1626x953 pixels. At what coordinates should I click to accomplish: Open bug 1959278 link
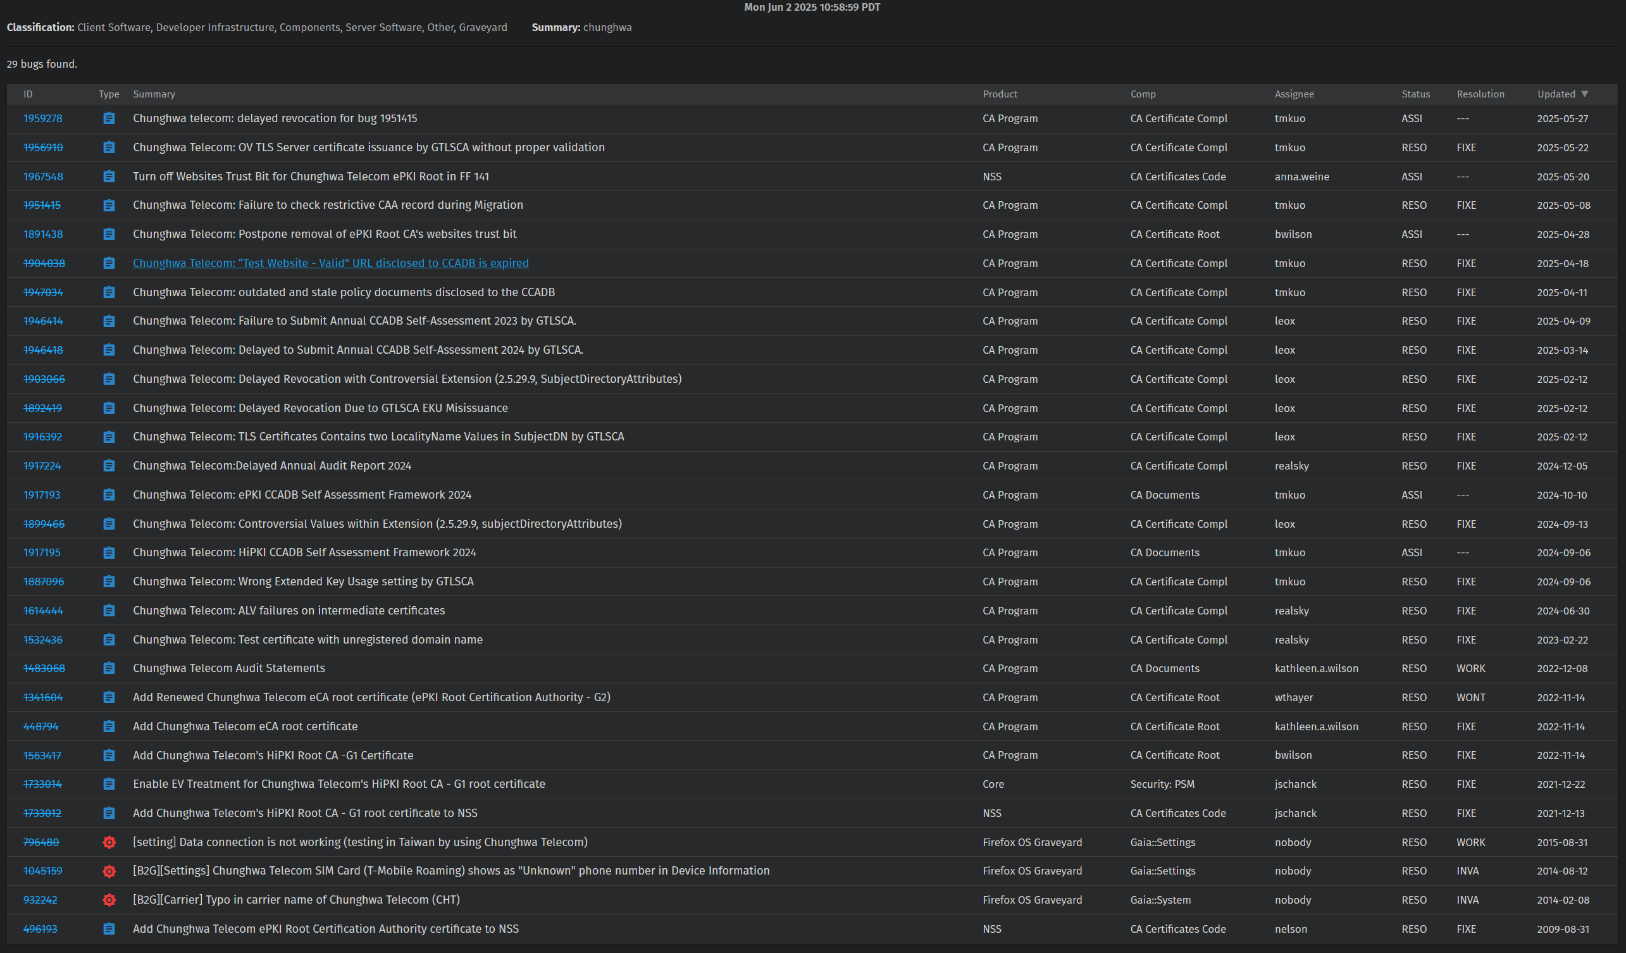coord(42,119)
